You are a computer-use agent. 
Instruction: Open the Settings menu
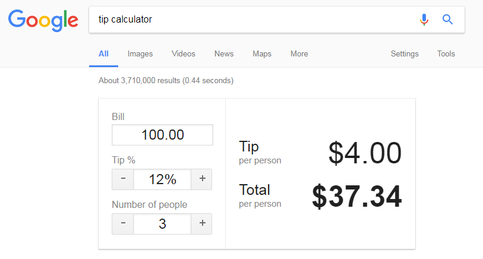coord(405,53)
